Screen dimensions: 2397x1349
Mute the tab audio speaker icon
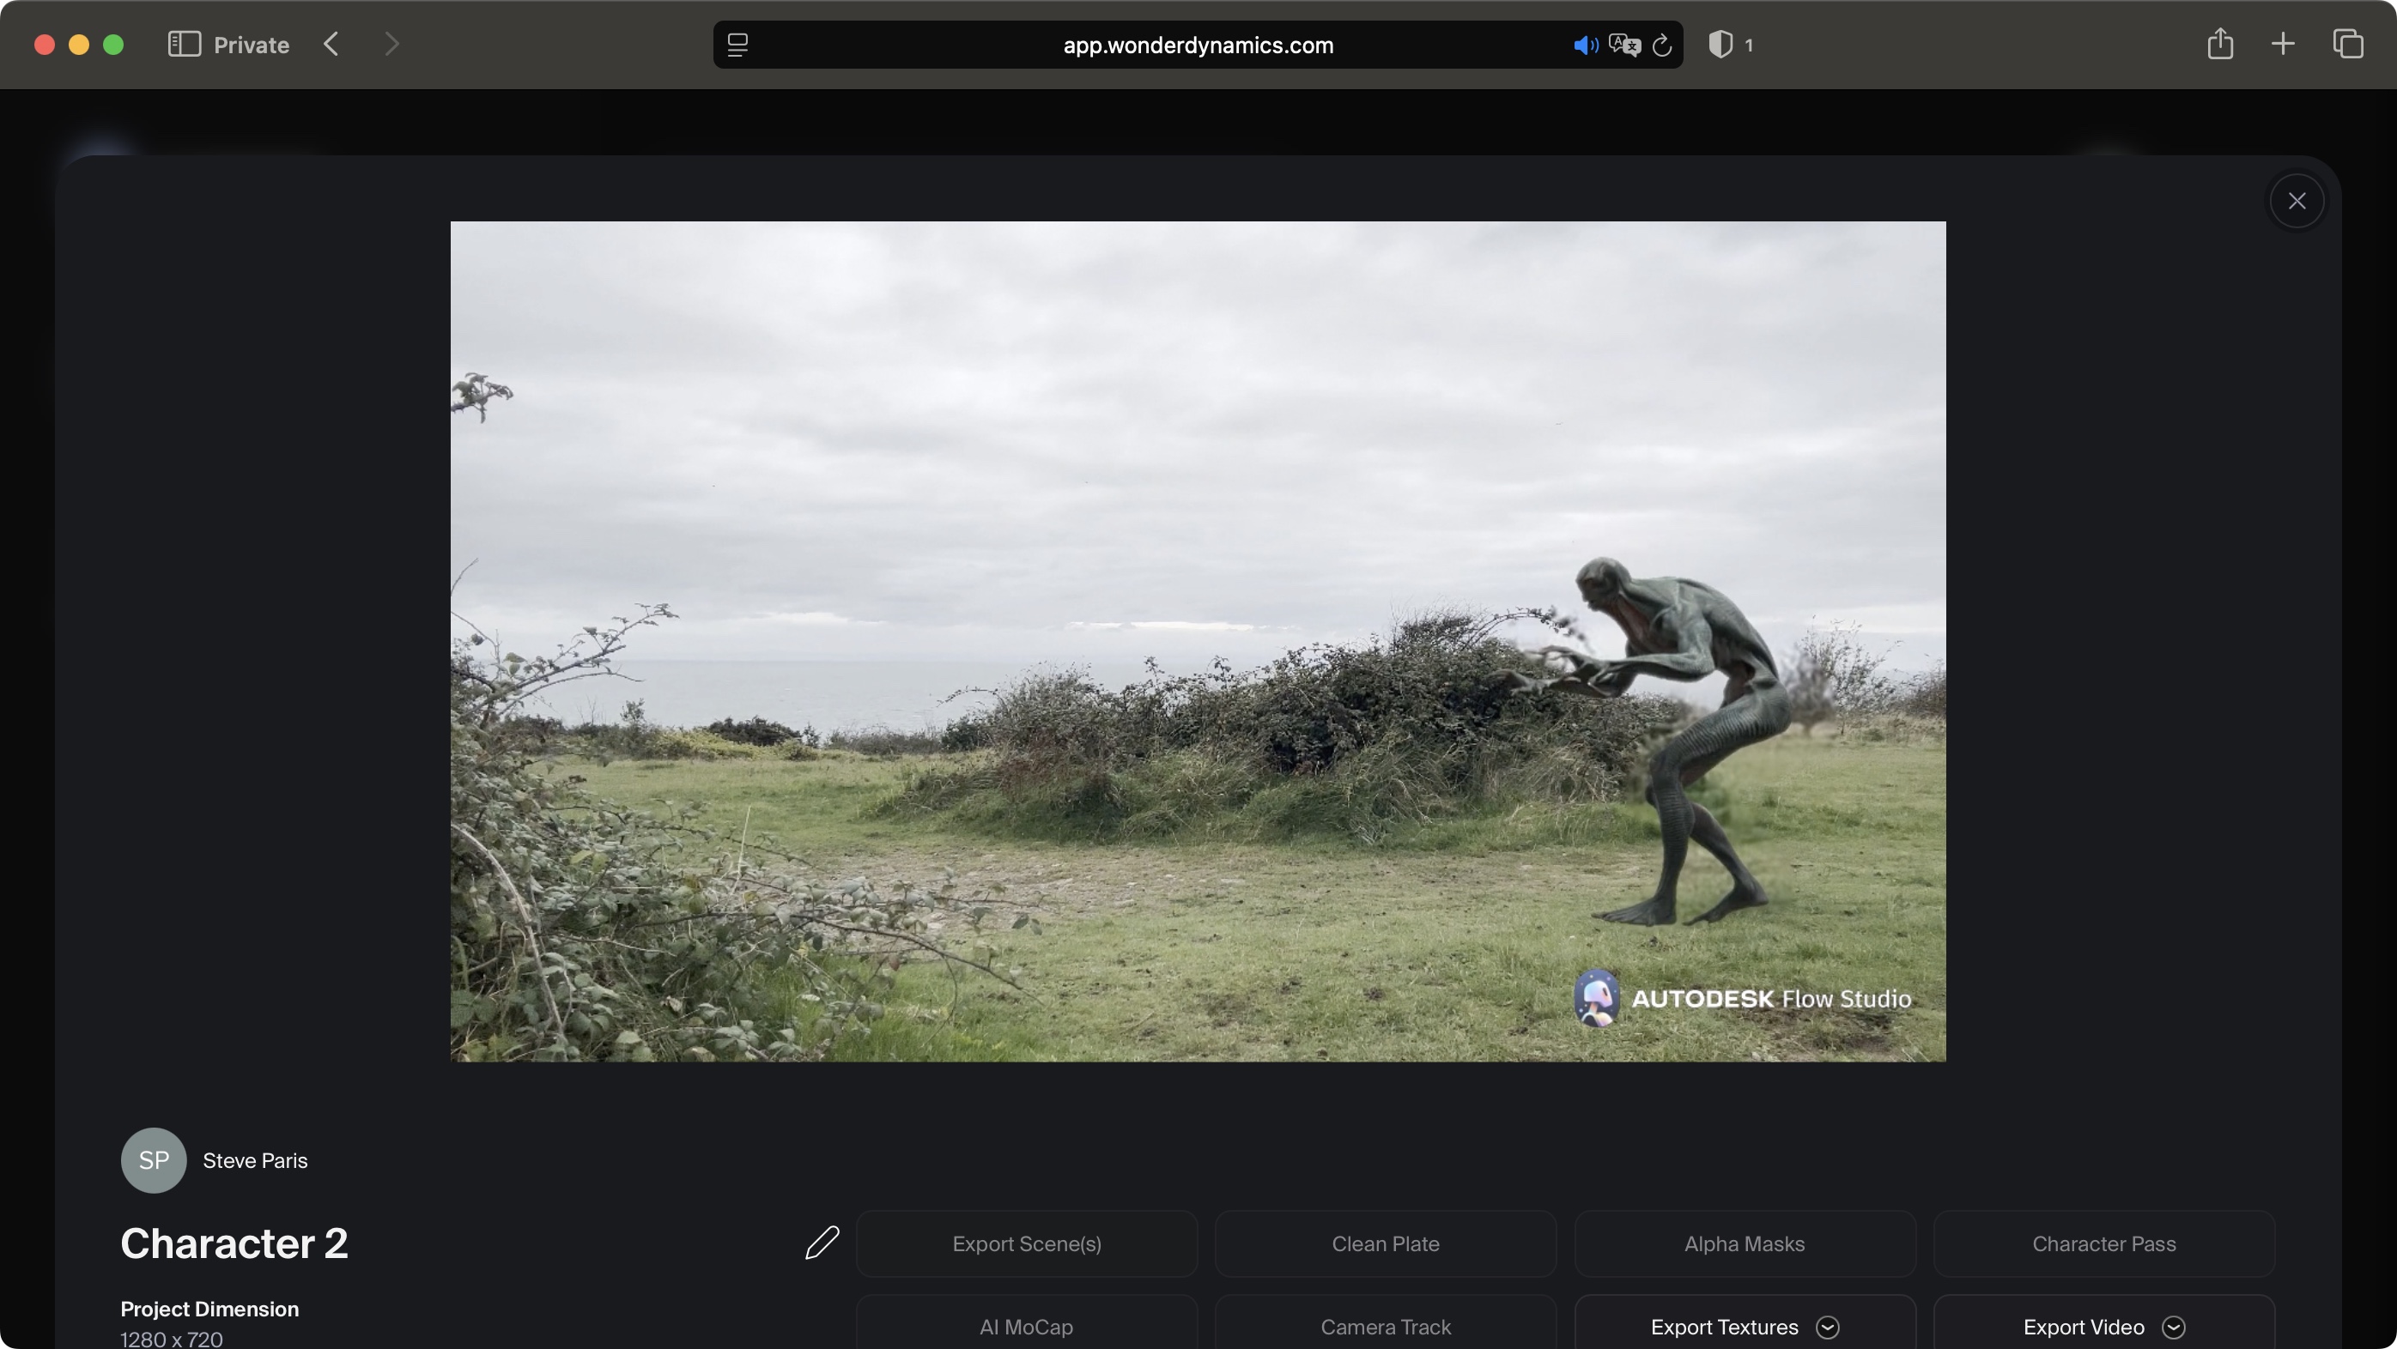[x=1585, y=45]
